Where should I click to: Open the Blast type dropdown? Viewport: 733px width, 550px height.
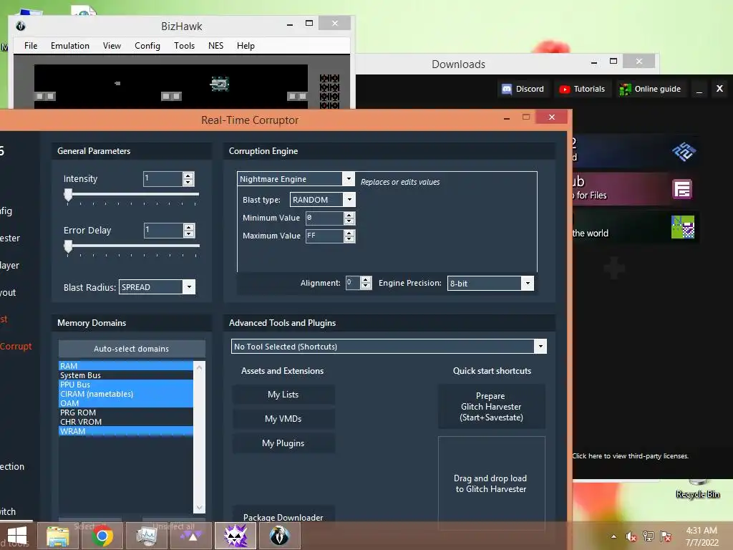point(349,200)
